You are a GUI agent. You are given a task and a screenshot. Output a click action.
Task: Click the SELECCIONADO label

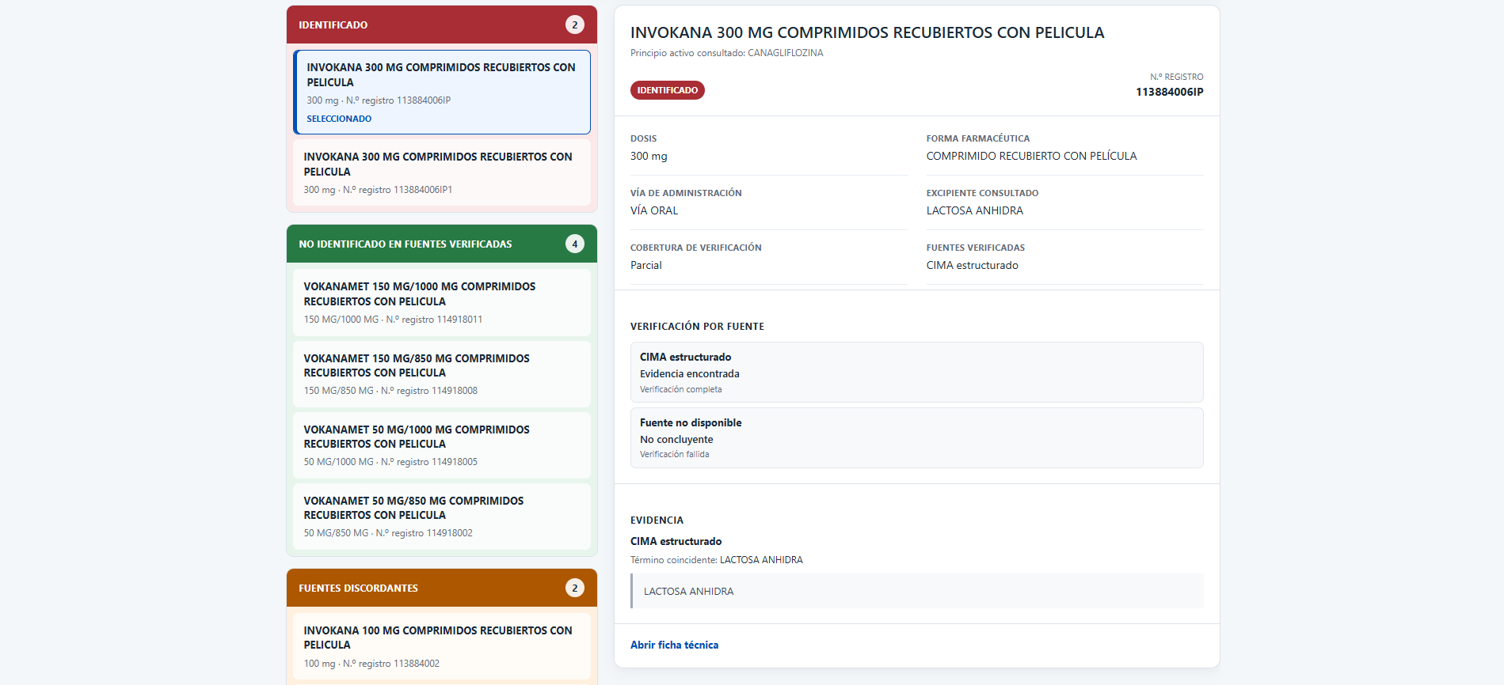click(x=339, y=119)
